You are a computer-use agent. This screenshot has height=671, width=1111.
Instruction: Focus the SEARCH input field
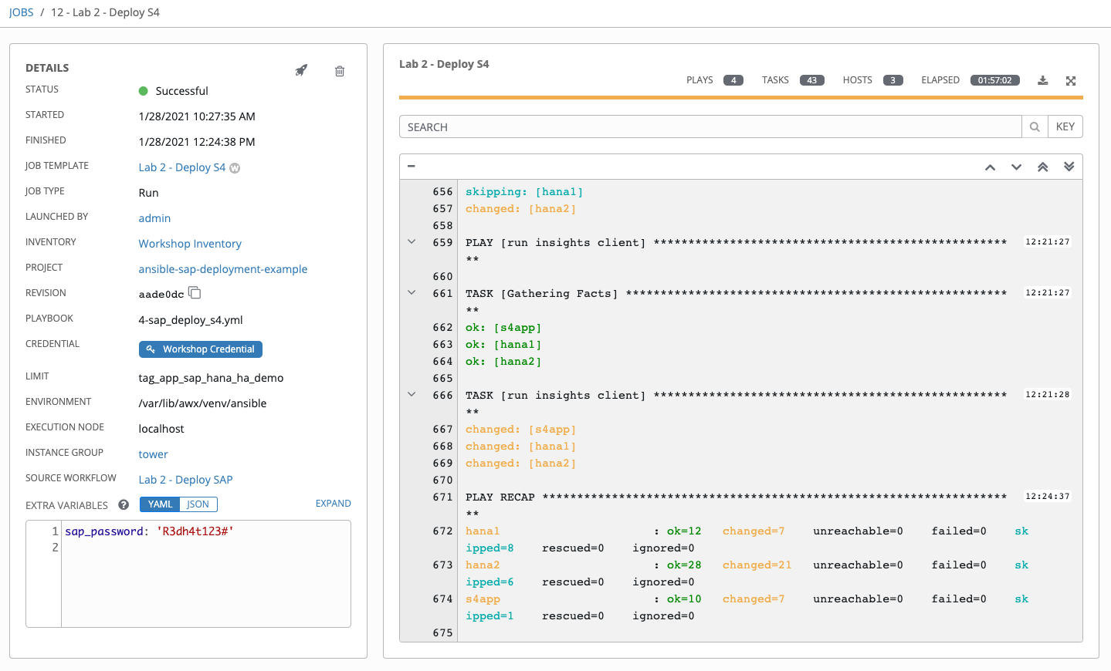coord(710,126)
